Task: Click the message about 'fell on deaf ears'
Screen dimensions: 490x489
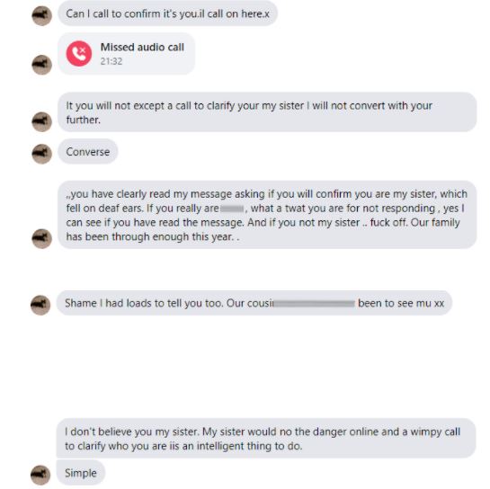Action: click(267, 215)
